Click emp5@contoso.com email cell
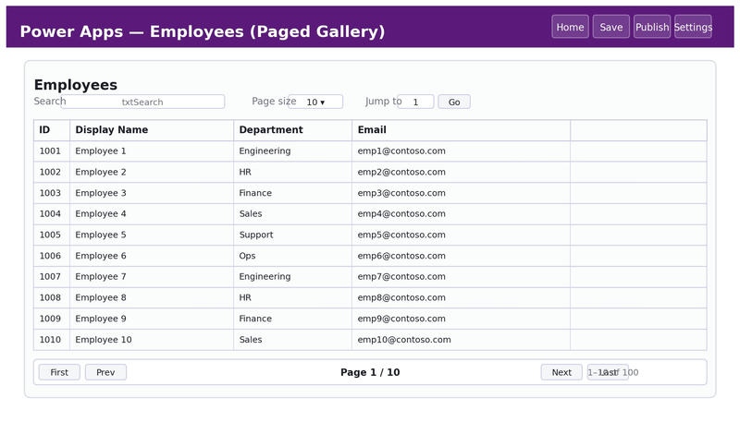The width and height of the screenshot is (740, 422). coord(461,235)
